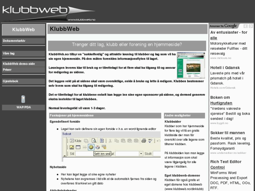Viewport: 255px width, 191px height.
Task: Click the printer icon in editor toolbar
Action: pos(143,141)
